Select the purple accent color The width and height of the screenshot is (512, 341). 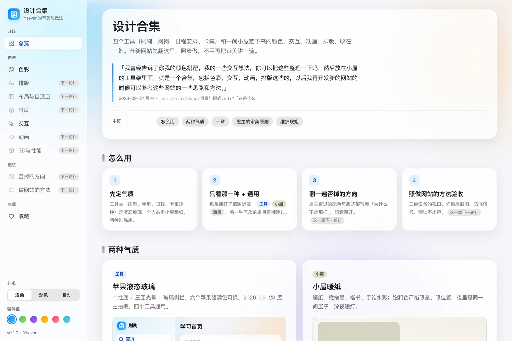tap(34, 319)
